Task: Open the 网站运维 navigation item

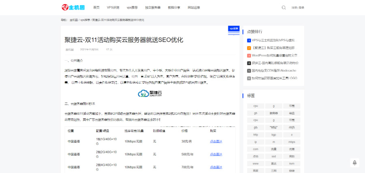Action: click(194, 7)
